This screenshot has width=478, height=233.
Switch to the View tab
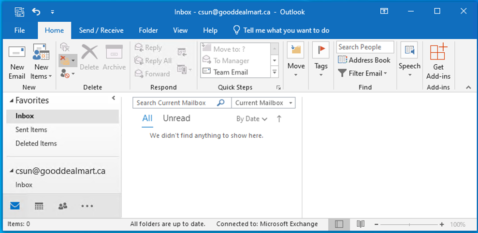pyautogui.click(x=180, y=30)
